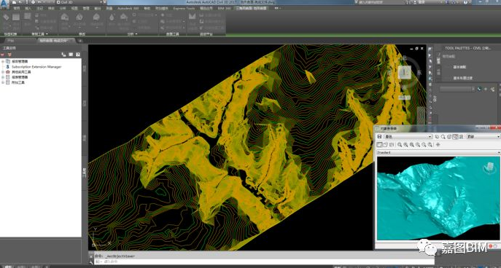This screenshot has width=501, height=268.
Task: Switch to the Autodesk 360 ribbon tab
Action: click(x=128, y=8)
